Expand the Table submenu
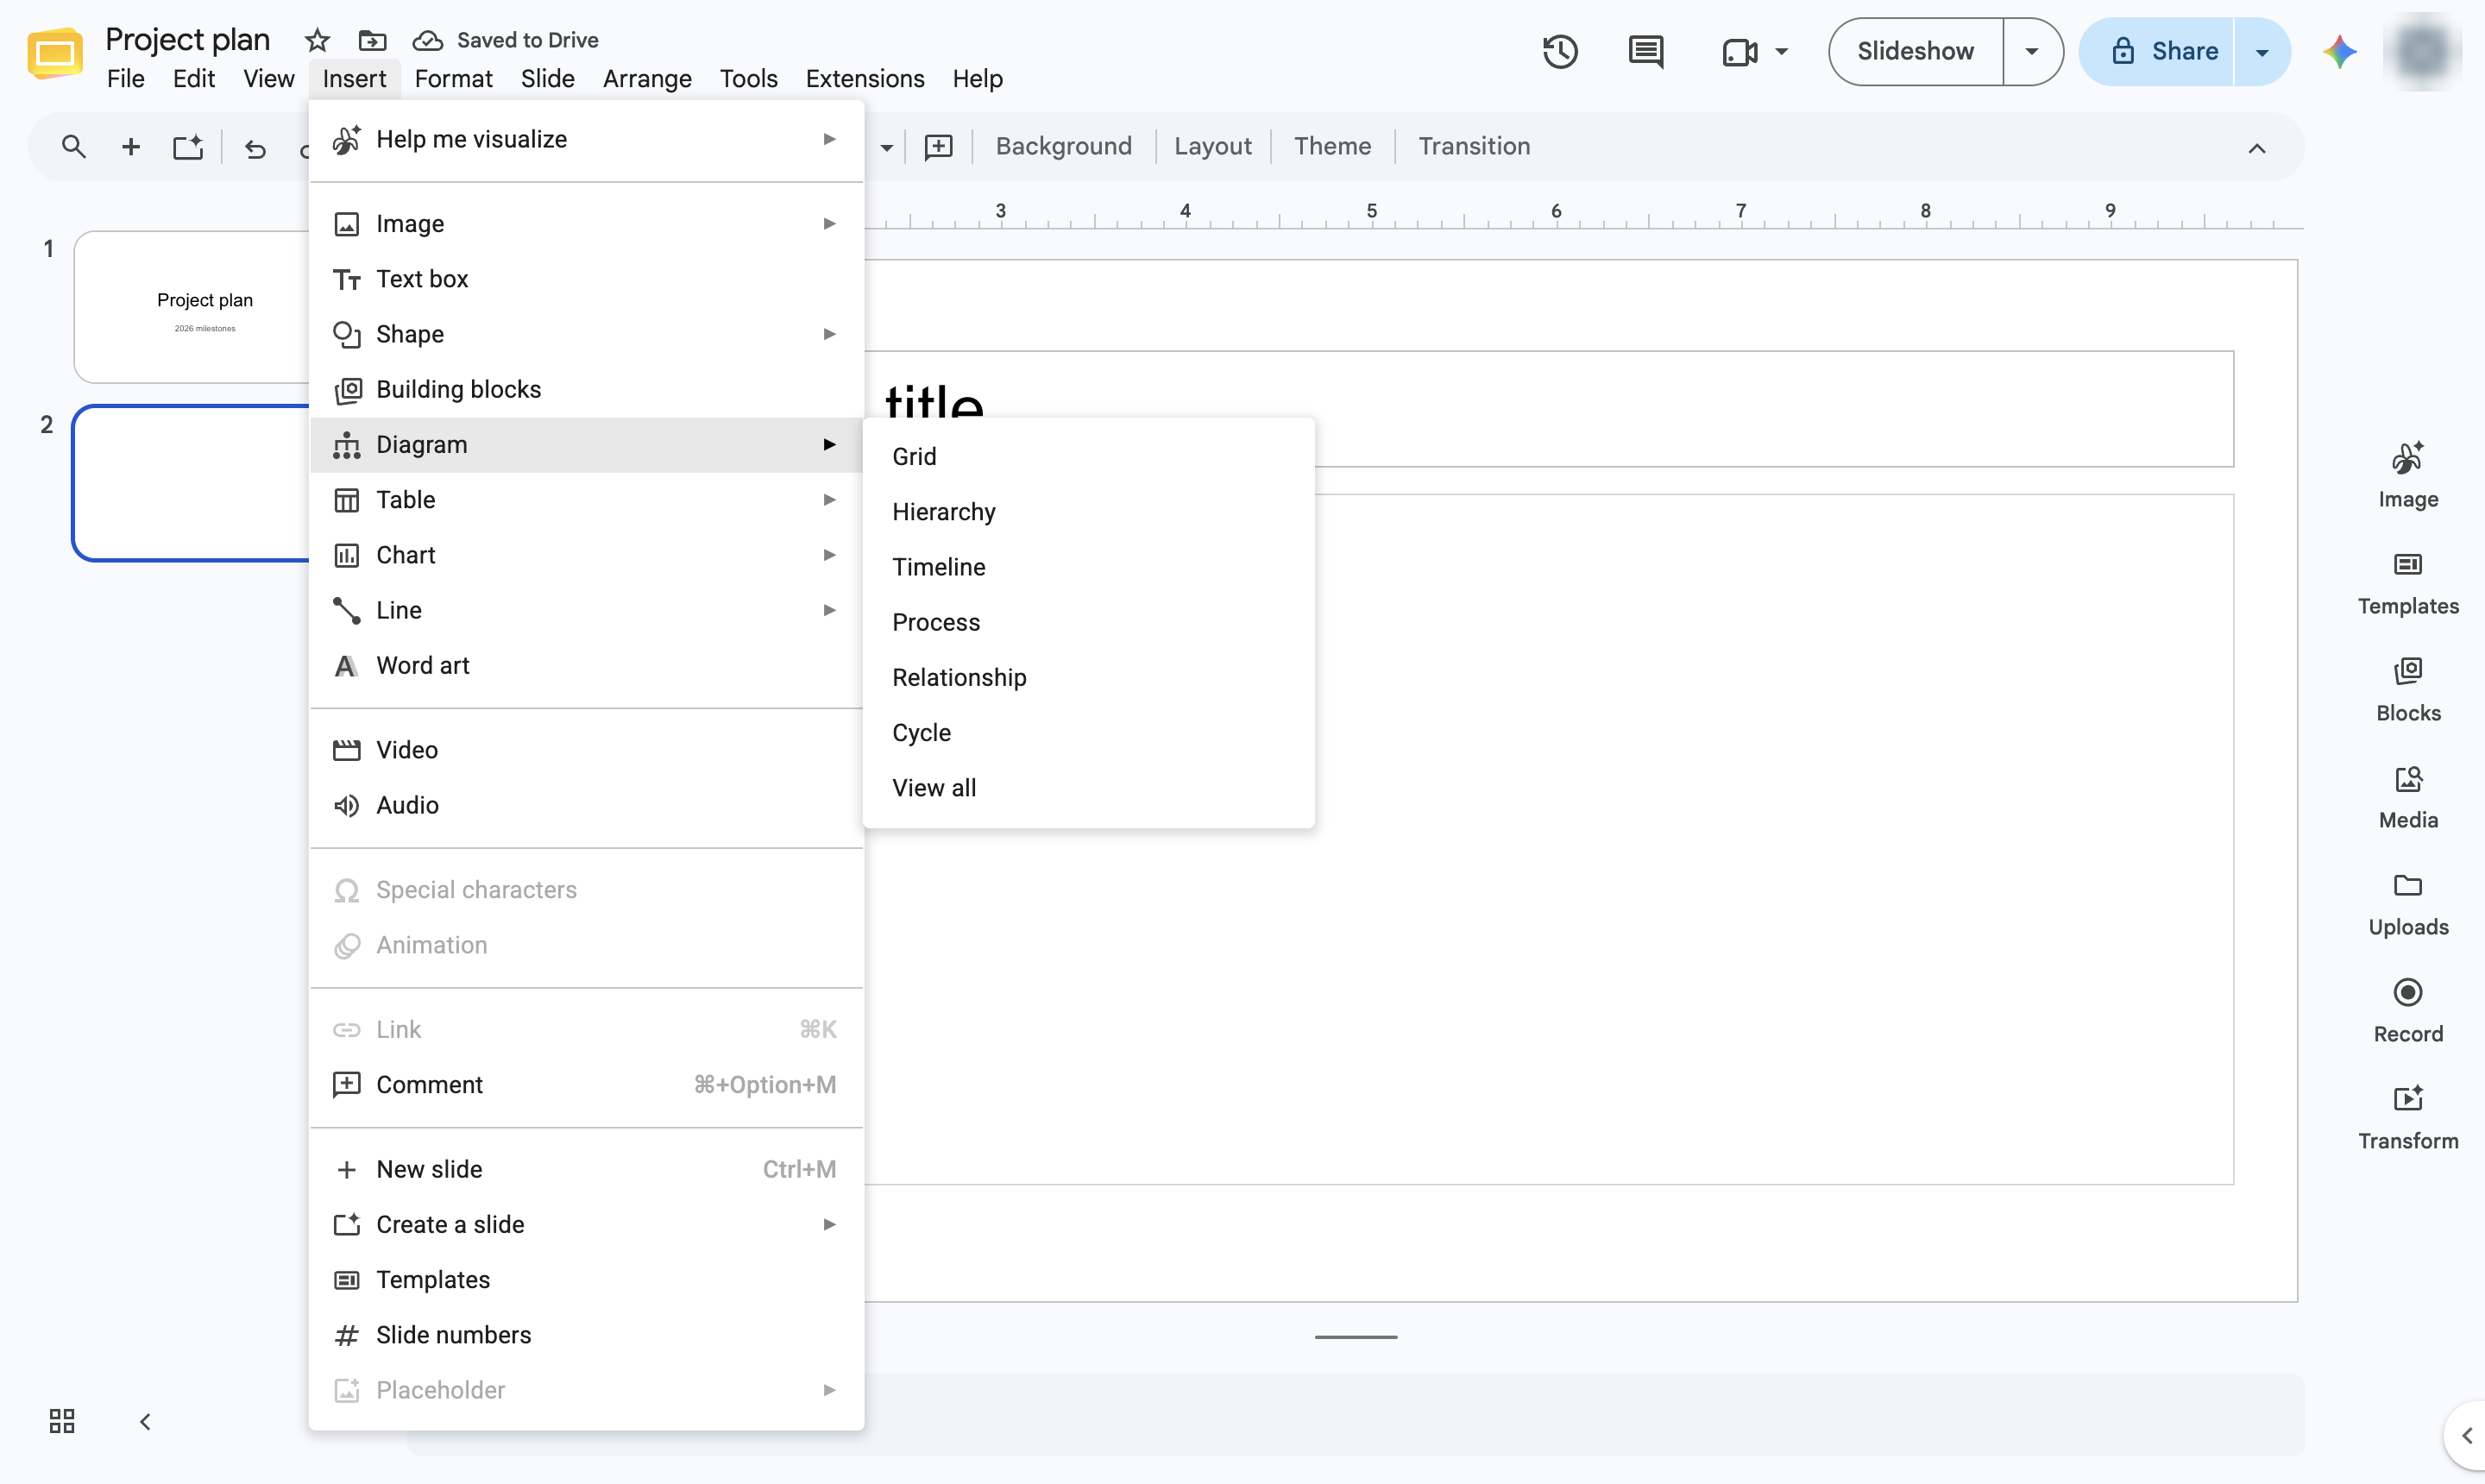Image resolution: width=2485 pixels, height=1484 pixels. [x=586, y=500]
